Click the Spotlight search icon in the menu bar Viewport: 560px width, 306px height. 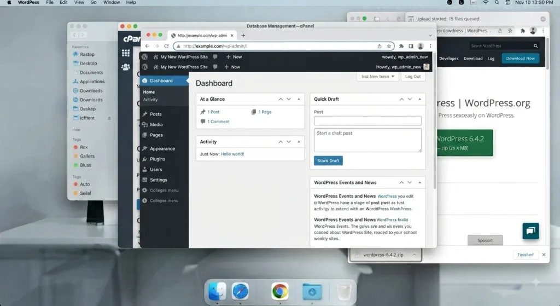pyautogui.click(x=497, y=3)
